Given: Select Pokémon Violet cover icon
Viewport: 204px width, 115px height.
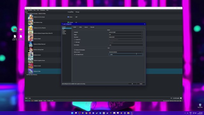Looking at the screenshot, I should (x=31, y=71).
